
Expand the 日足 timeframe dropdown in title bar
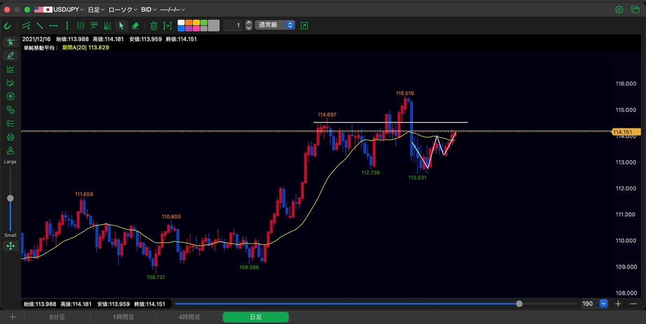96,10
